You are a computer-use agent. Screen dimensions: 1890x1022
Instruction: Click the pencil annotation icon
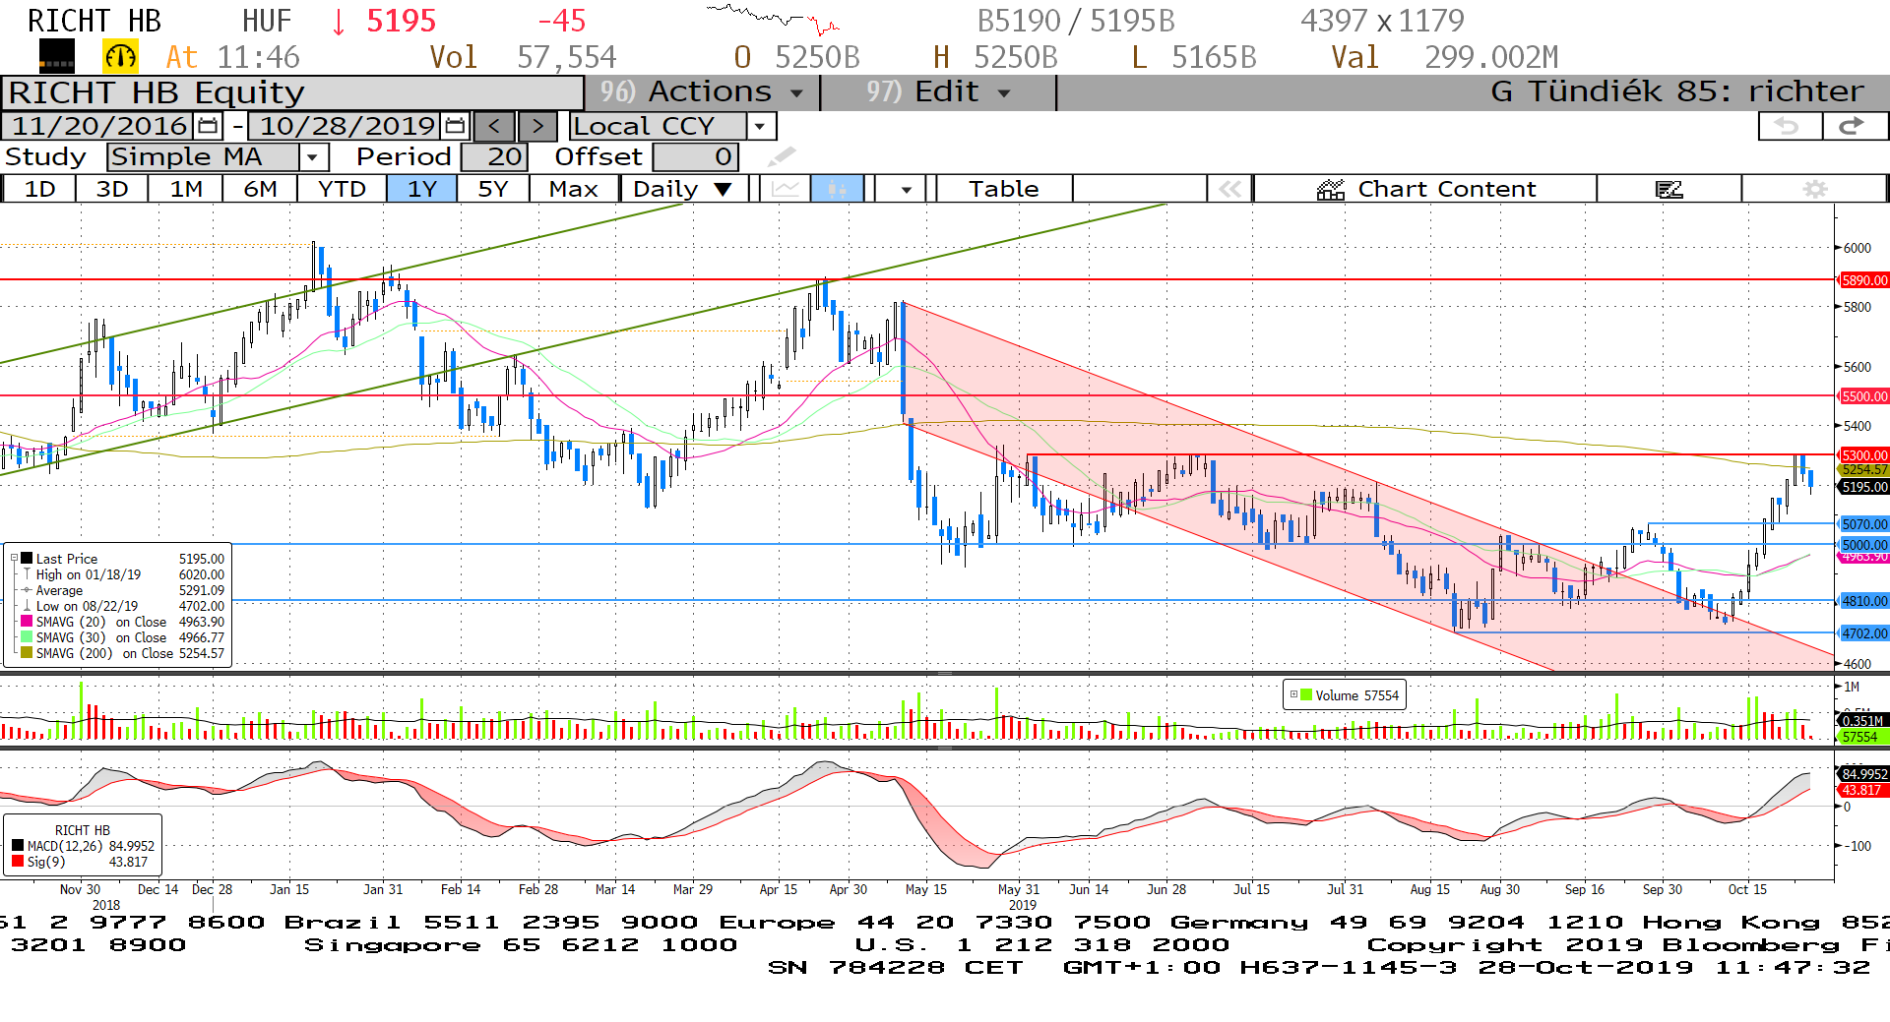click(782, 156)
